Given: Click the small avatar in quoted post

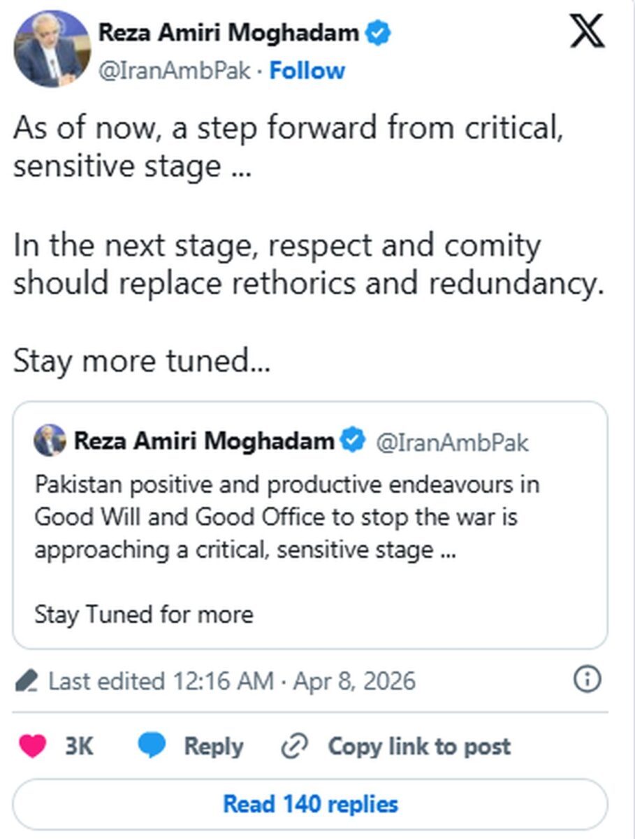Looking at the screenshot, I should tap(49, 440).
